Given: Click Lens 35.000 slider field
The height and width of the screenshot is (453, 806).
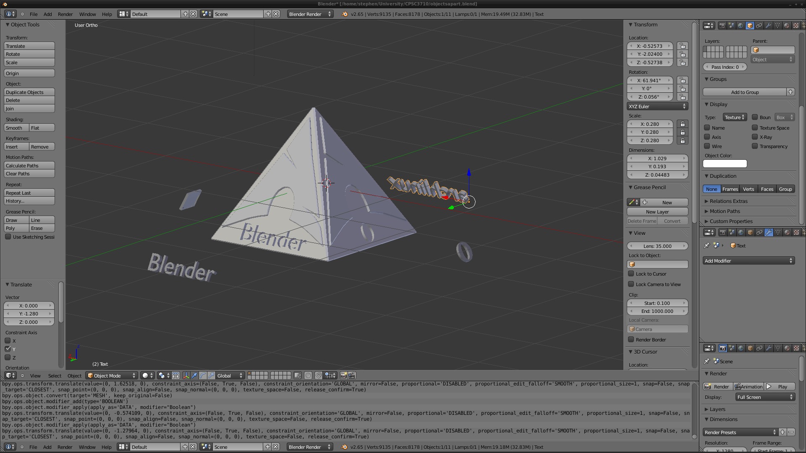Looking at the screenshot, I should (657, 246).
